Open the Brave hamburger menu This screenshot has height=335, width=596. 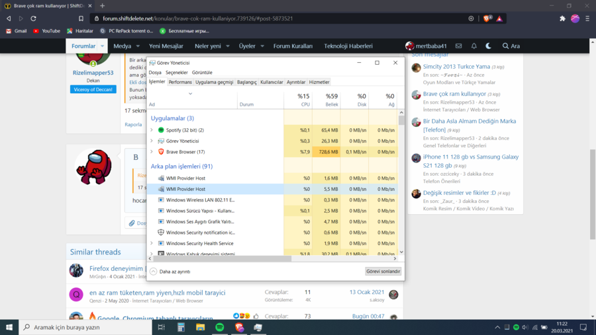tap(587, 19)
